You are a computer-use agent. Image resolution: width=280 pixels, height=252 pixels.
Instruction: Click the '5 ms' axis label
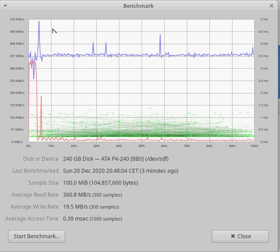click(x=264, y=19)
